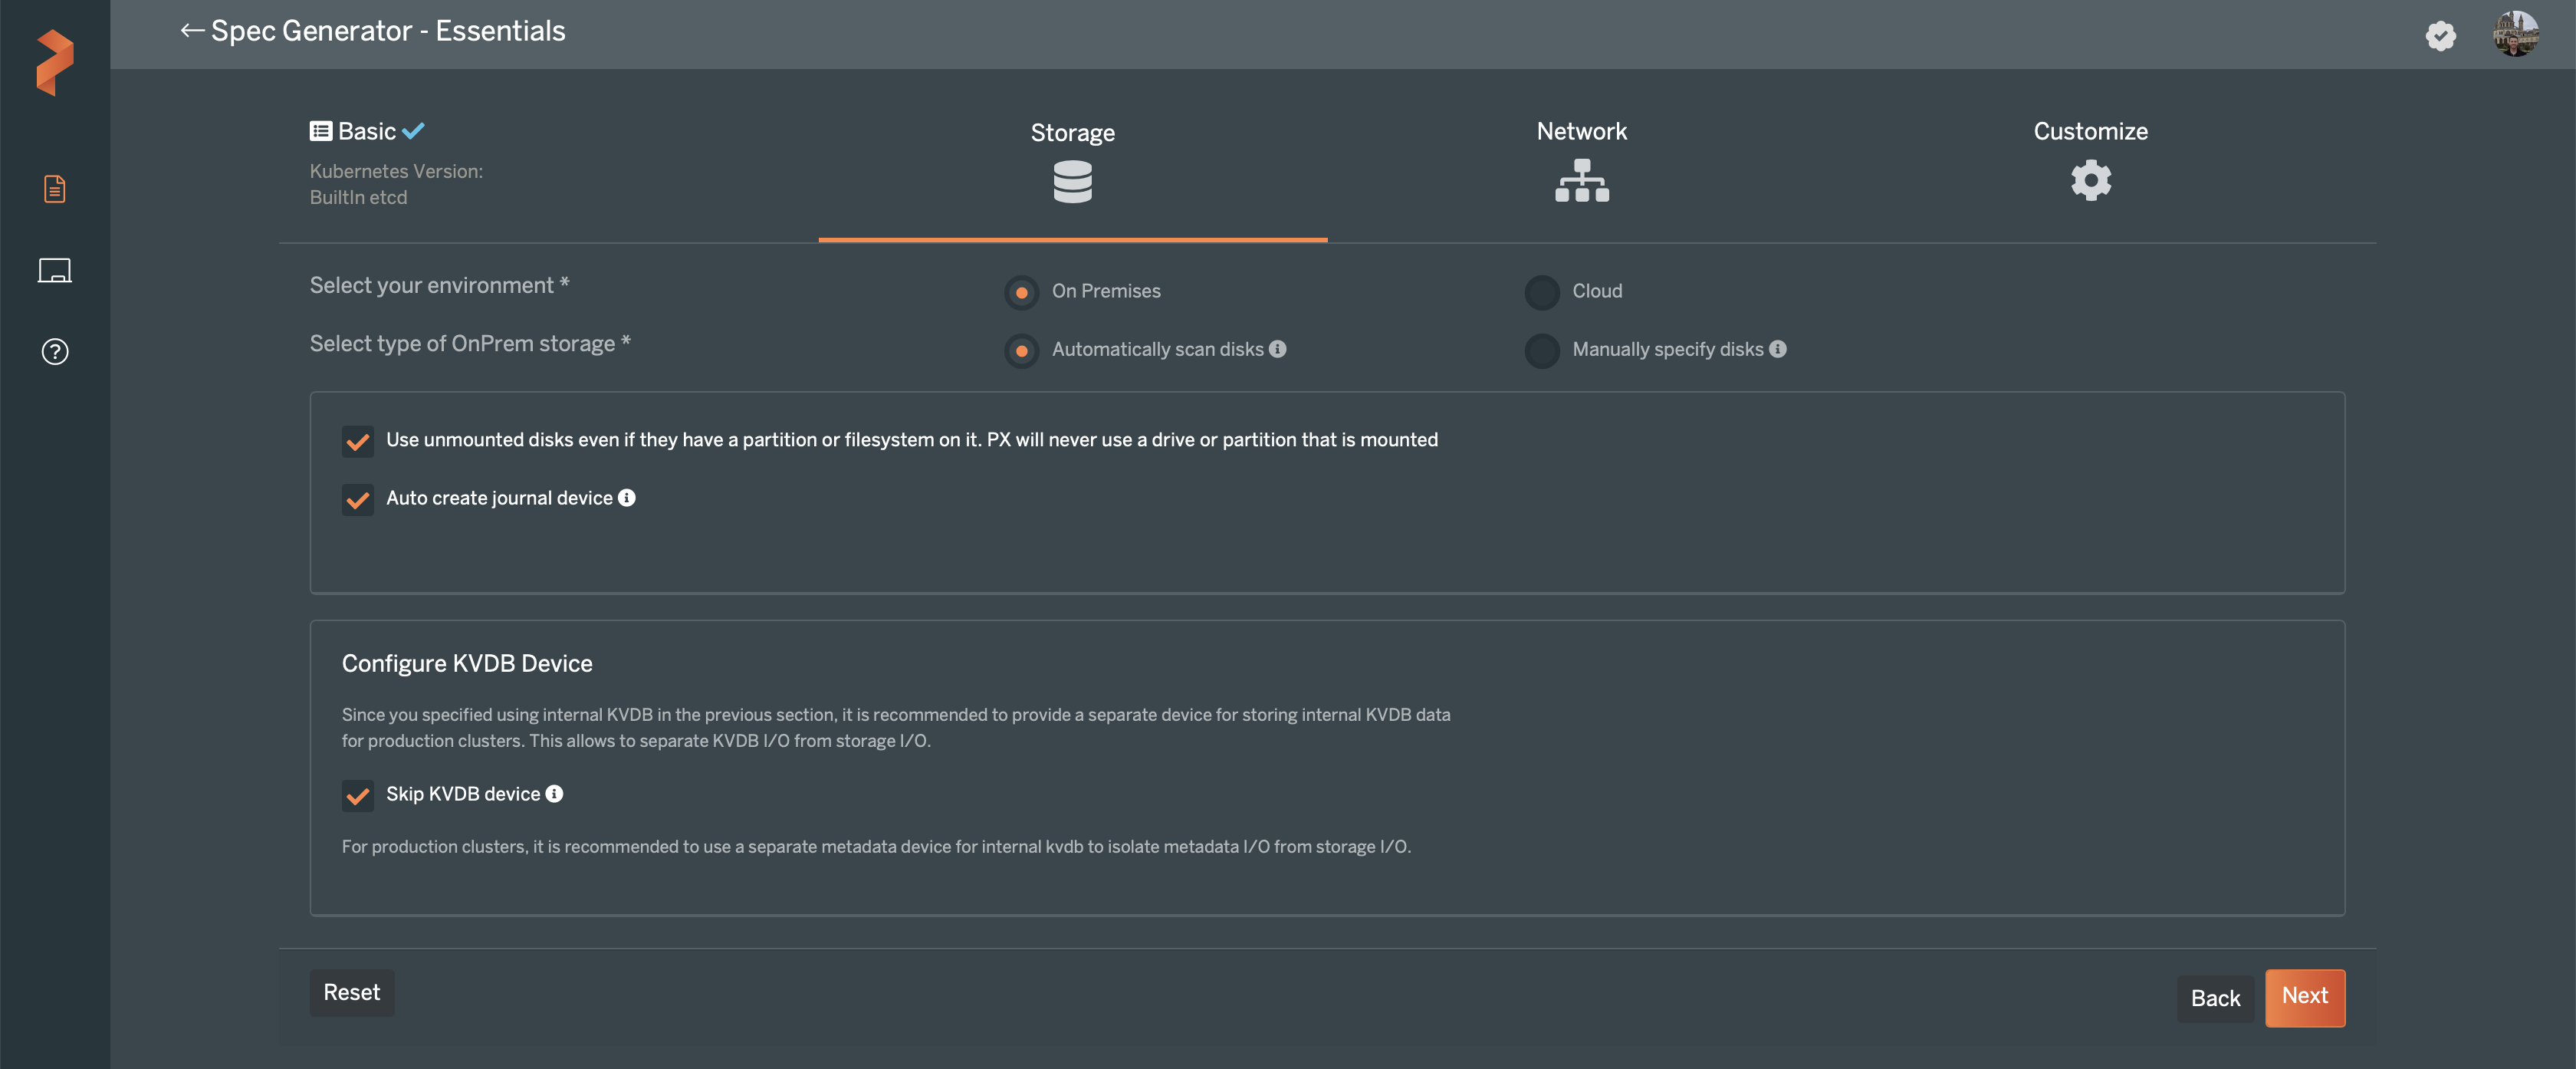2576x1069 pixels.
Task: Uncheck Skip KVDB device checkbox
Action: (x=358, y=795)
